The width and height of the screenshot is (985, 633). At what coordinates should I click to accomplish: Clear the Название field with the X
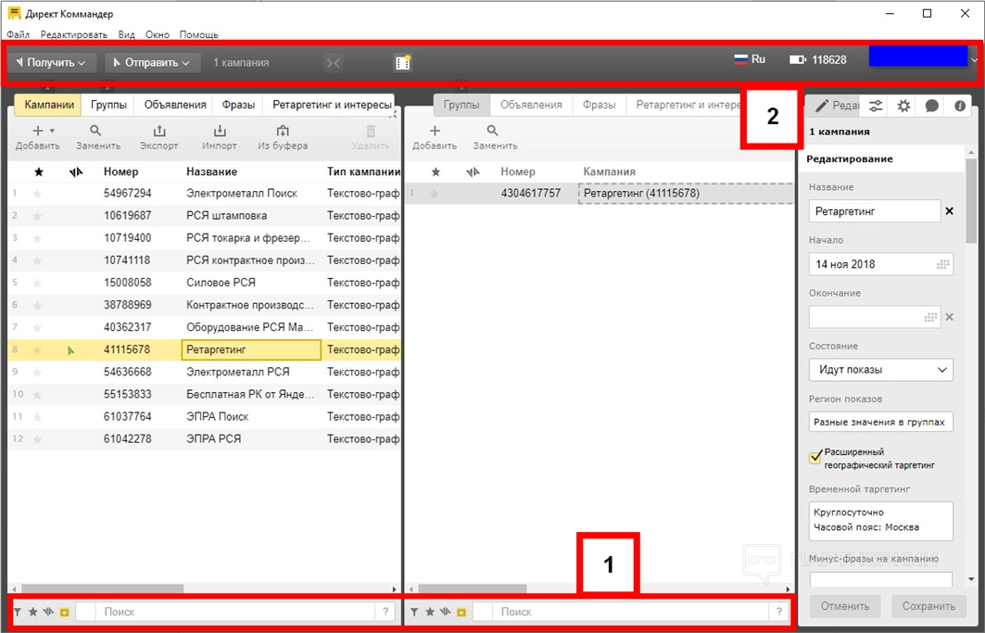[949, 211]
